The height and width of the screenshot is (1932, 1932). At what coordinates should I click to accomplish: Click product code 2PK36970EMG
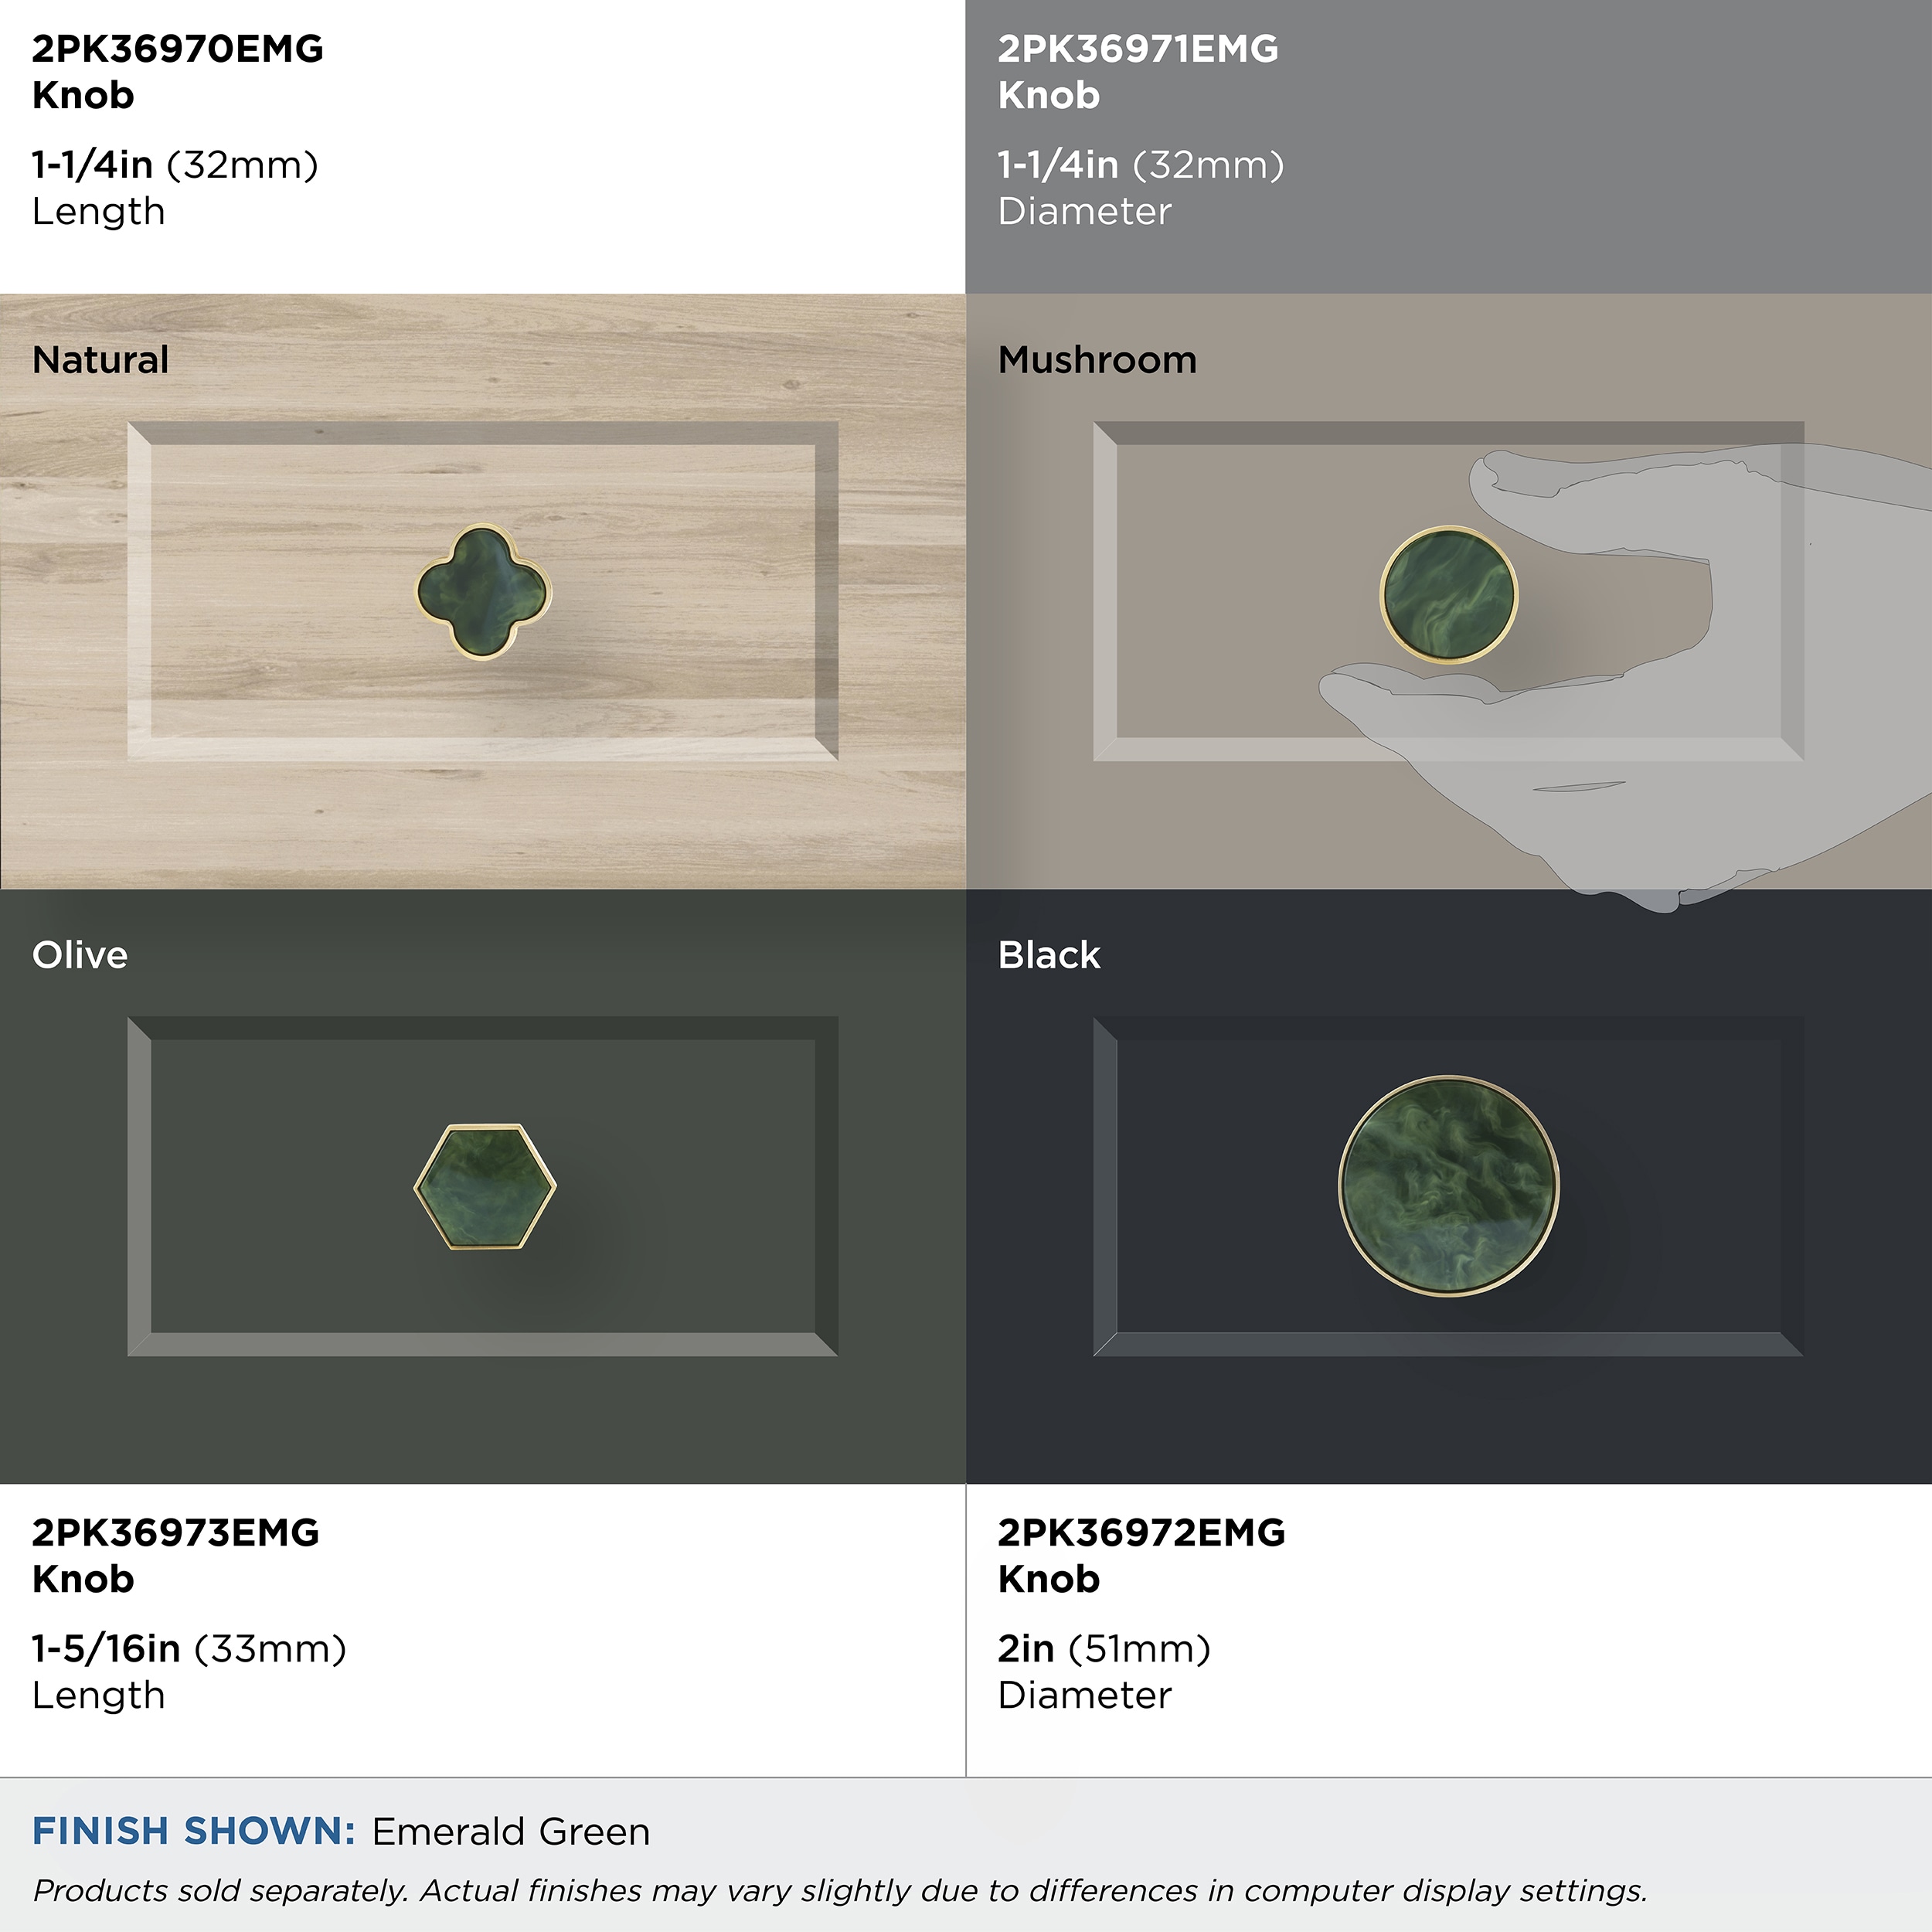point(178,49)
